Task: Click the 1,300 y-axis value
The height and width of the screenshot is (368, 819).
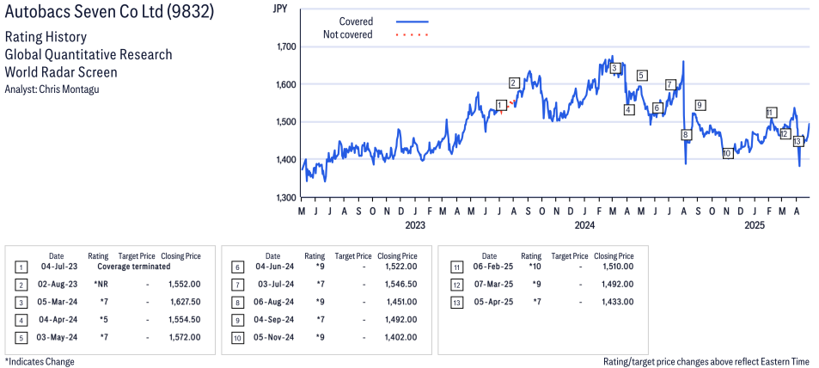Action: click(x=285, y=198)
